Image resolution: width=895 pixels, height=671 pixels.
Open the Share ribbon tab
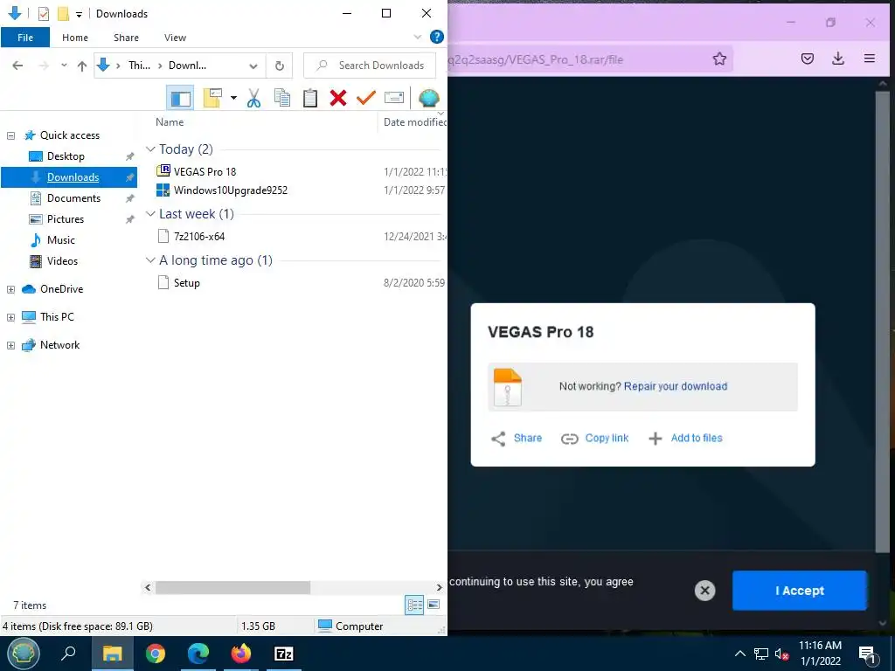coord(126,38)
